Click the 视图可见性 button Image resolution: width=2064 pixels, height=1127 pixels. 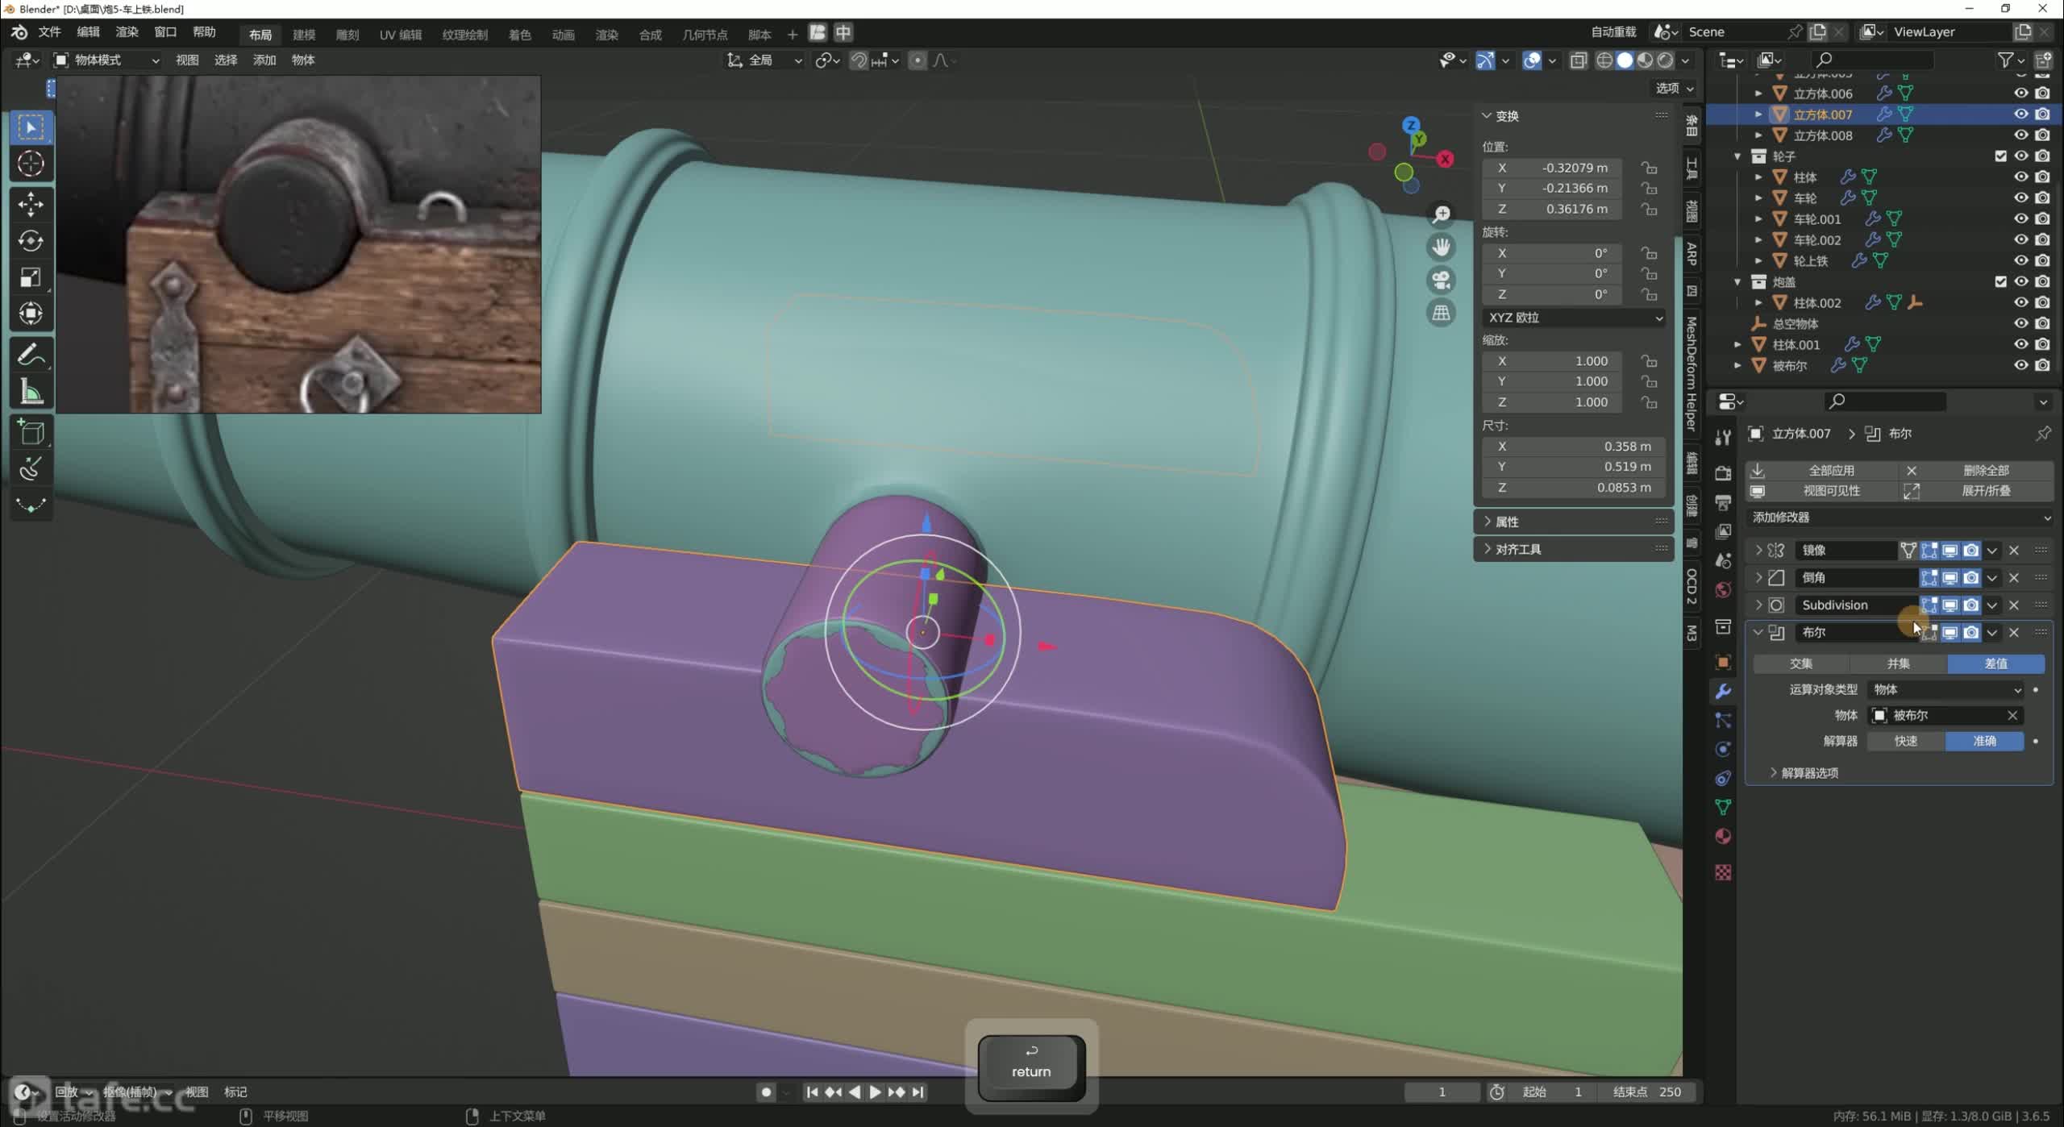pyautogui.click(x=1821, y=491)
